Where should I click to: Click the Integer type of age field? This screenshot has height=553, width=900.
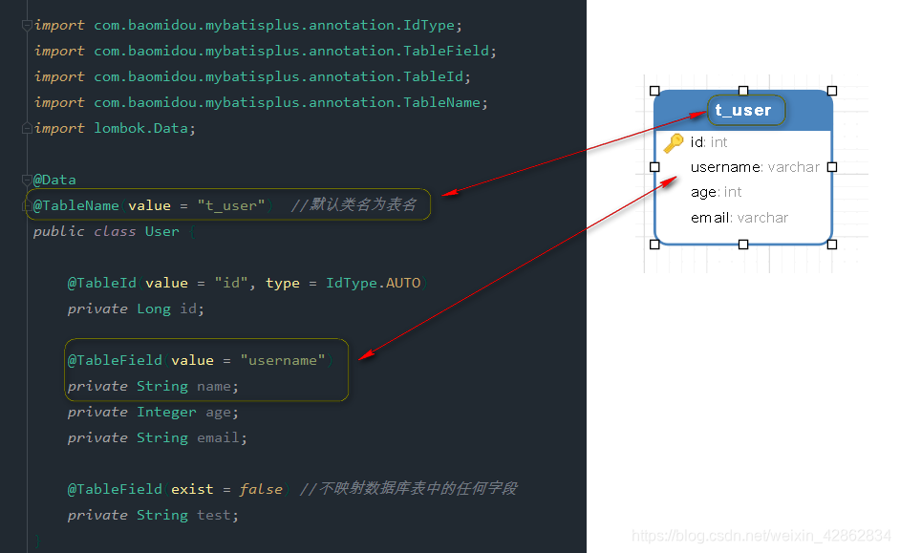point(166,412)
